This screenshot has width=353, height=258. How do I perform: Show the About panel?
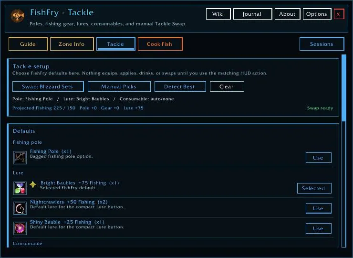(287, 14)
